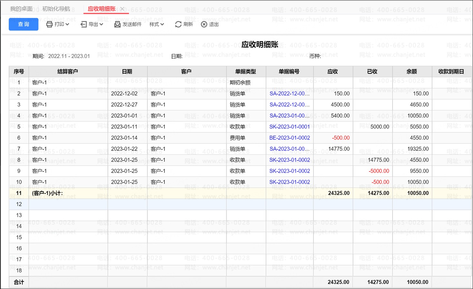Select the red -500.00 receivable cell in row 6
The width and height of the screenshot is (473, 289).
point(333,138)
